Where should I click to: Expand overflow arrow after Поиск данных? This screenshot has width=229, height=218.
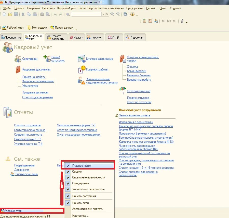(x=76, y=29)
